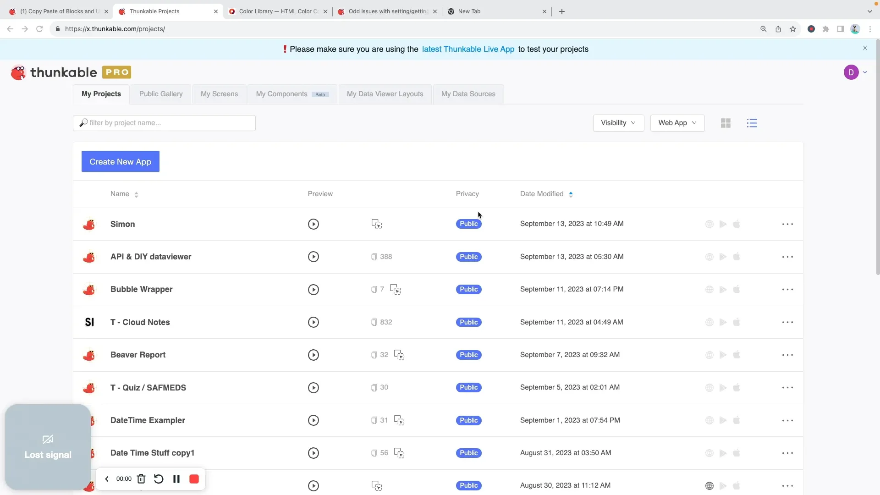This screenshot has height=495, width=880.
Task: Open more options for Beaver Report
Action: click(x=787, y=355)
